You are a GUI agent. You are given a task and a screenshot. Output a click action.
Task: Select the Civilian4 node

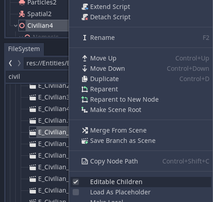point(43,26)
